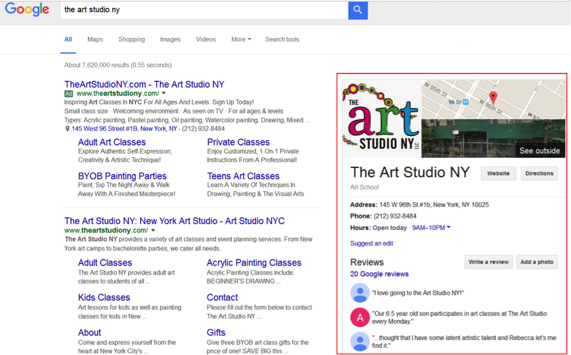Open Acrylic Painting Classes sitelink
Viewport: 571px width, 355px height.
click(x=254, y=263)
